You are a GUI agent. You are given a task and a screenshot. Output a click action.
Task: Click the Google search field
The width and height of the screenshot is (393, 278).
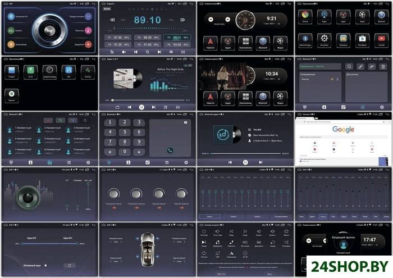[x=343, y=136]
